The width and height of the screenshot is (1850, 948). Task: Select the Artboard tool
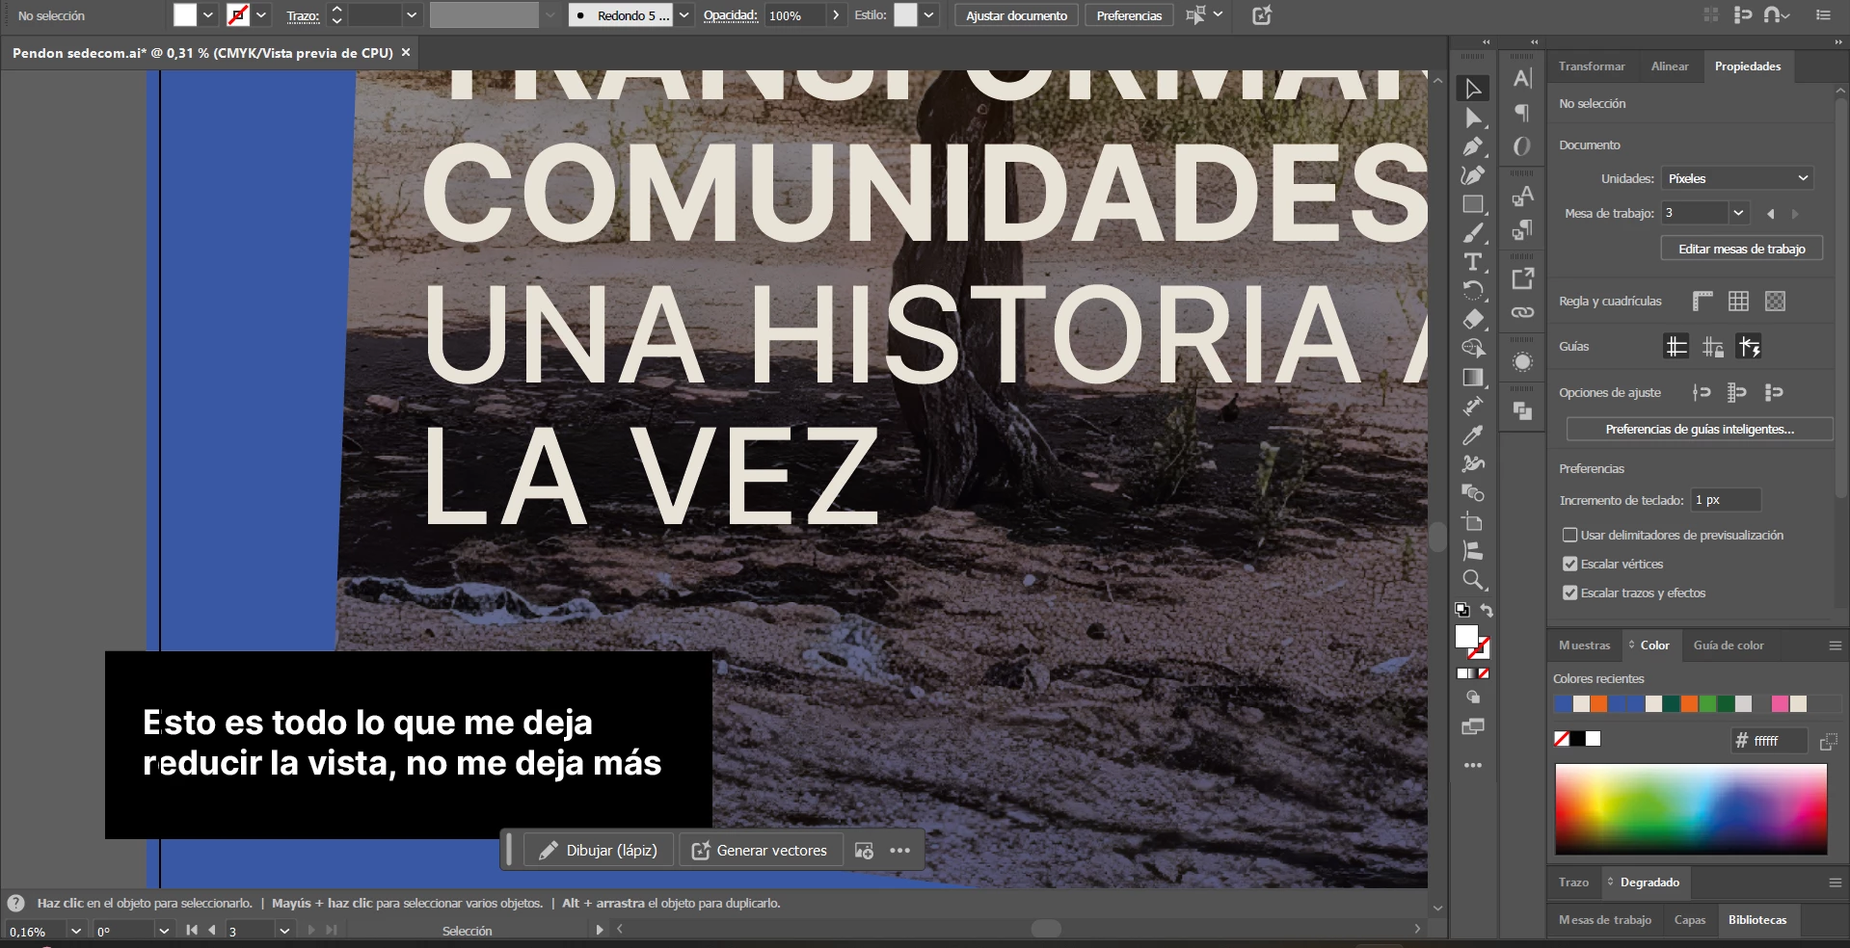[x=1473, y=522]
